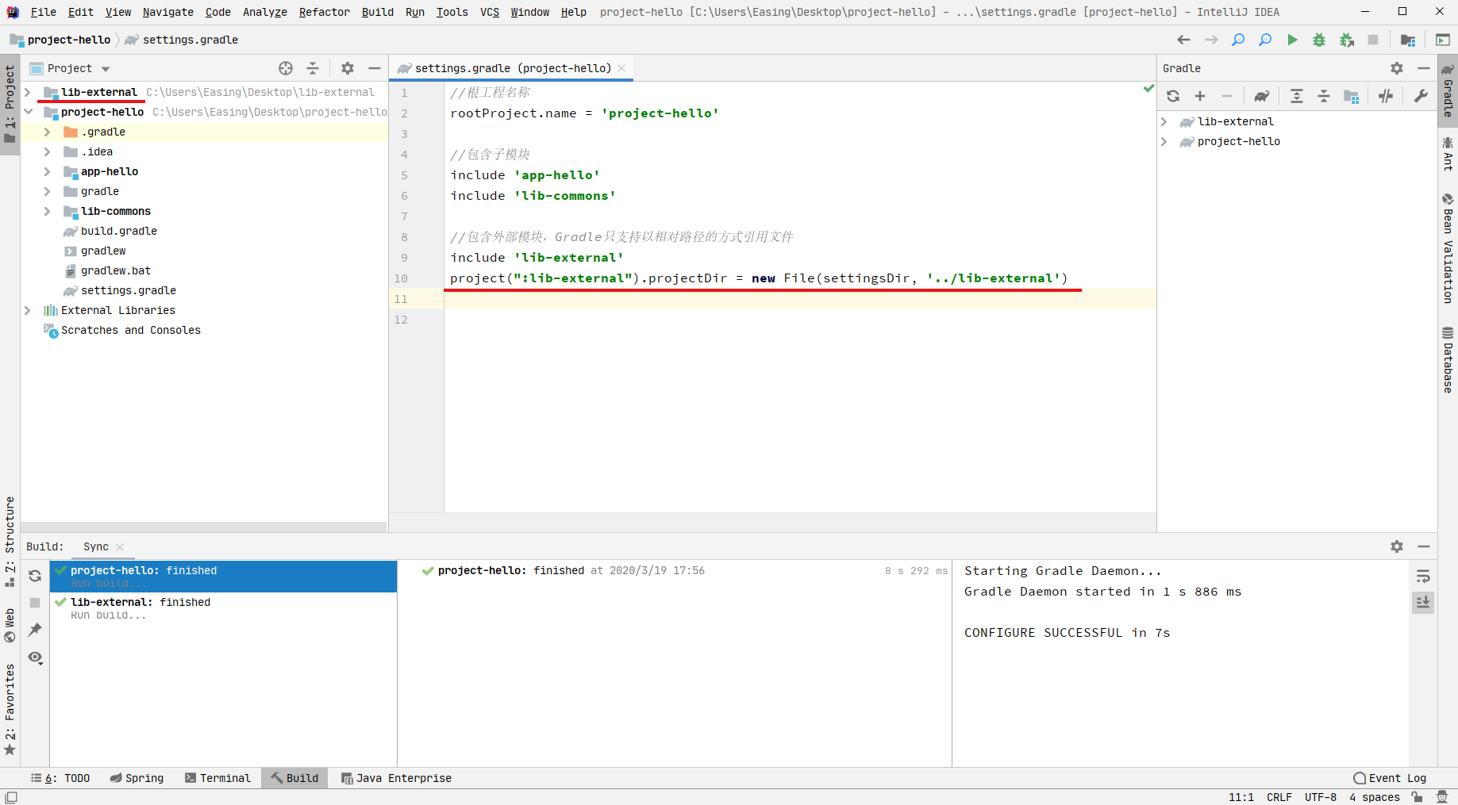Run with Coverage from the main toolbar

[1347, 40]
